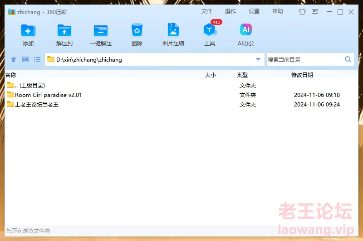Open the 工具 (Tools) icon
Image resolution: width=363 pixels, height=241 pixels.
[210, 30]
